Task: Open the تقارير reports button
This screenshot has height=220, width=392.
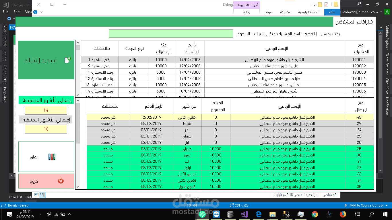Action: pyautogui.click(x=46, y=157)
